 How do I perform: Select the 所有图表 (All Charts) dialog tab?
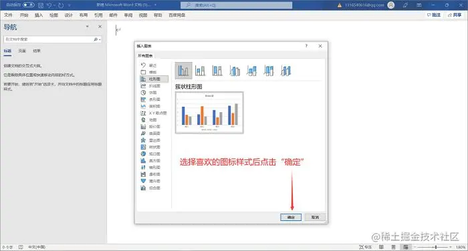coord(145,56)
